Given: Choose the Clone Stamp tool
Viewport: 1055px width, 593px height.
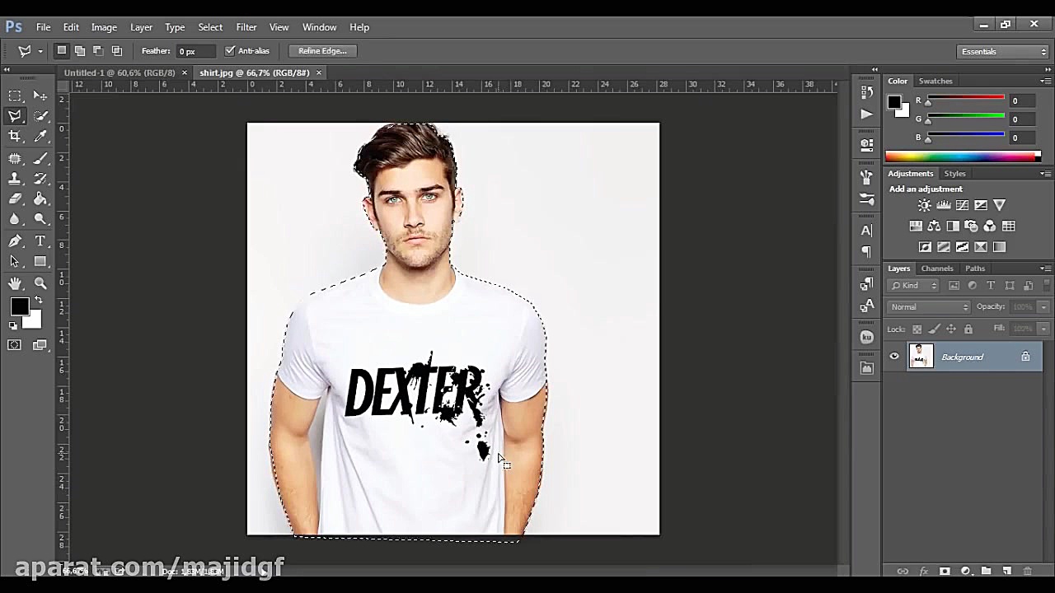Looking at the screenshot, I should [x=15, y=179].
